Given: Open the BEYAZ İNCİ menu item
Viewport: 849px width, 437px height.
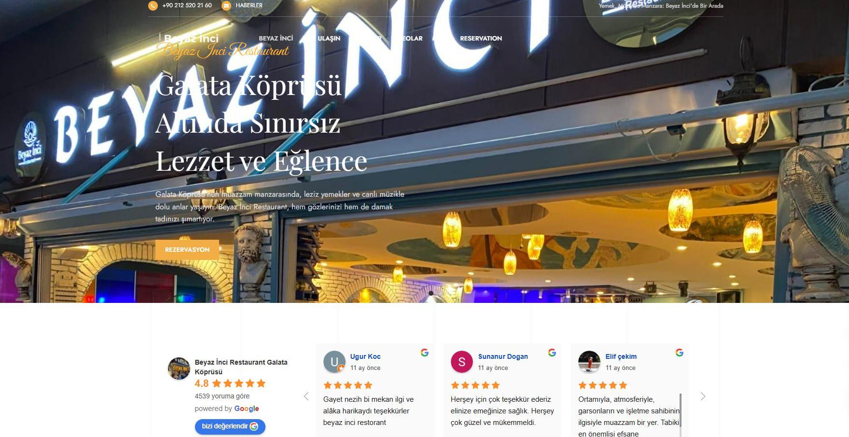Looking at the screenshot, I should 276,38.
